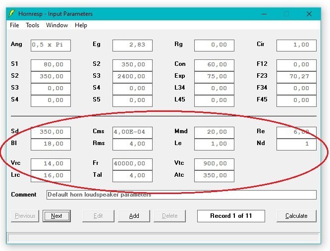The height and width of the screenshot is (251, 330).
Task: Click the Exp label
Action: [180, 76]
